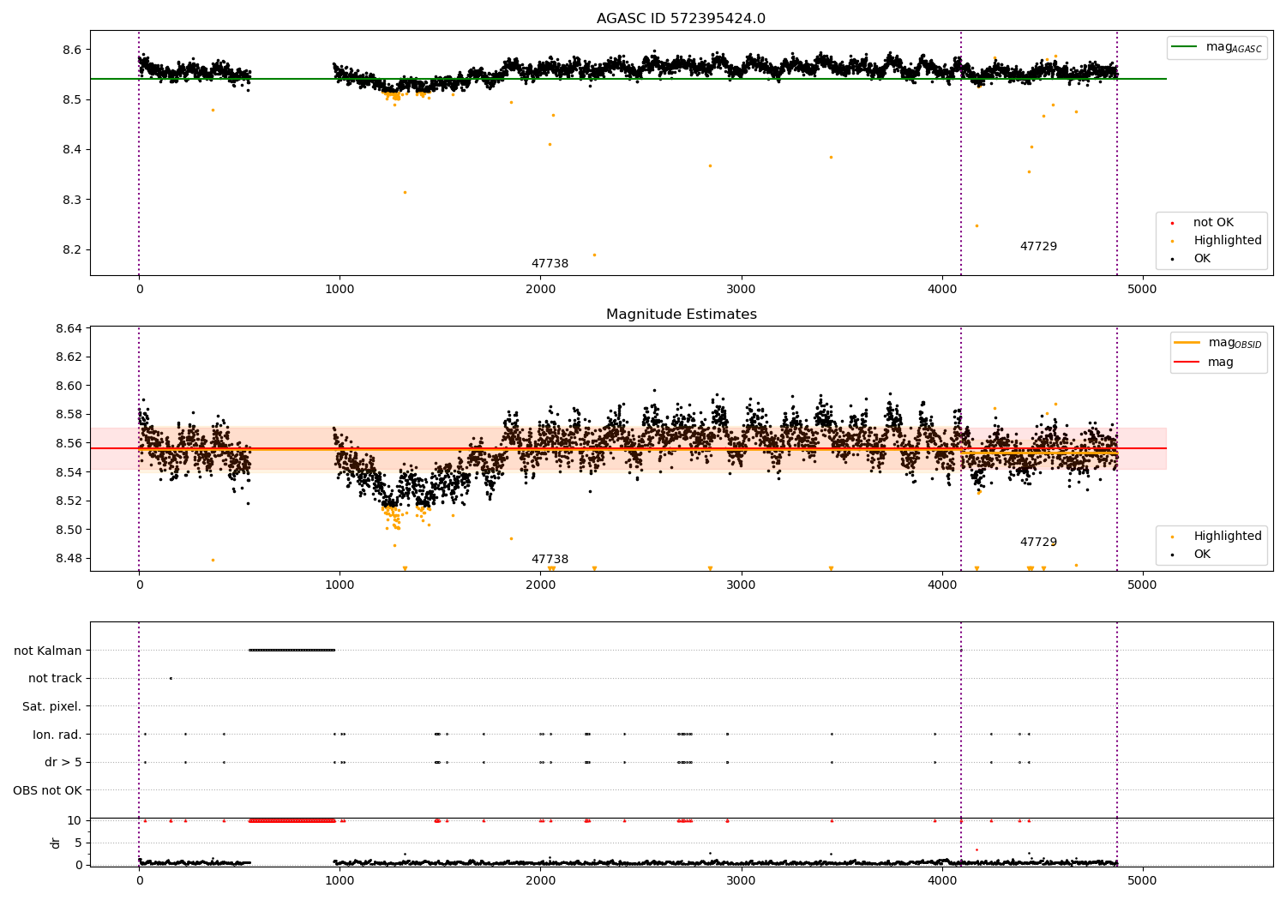Click the black 'not Kalman' data streak
The width and height of the screenshot is (1286, 900).
[x=291, y=650]
